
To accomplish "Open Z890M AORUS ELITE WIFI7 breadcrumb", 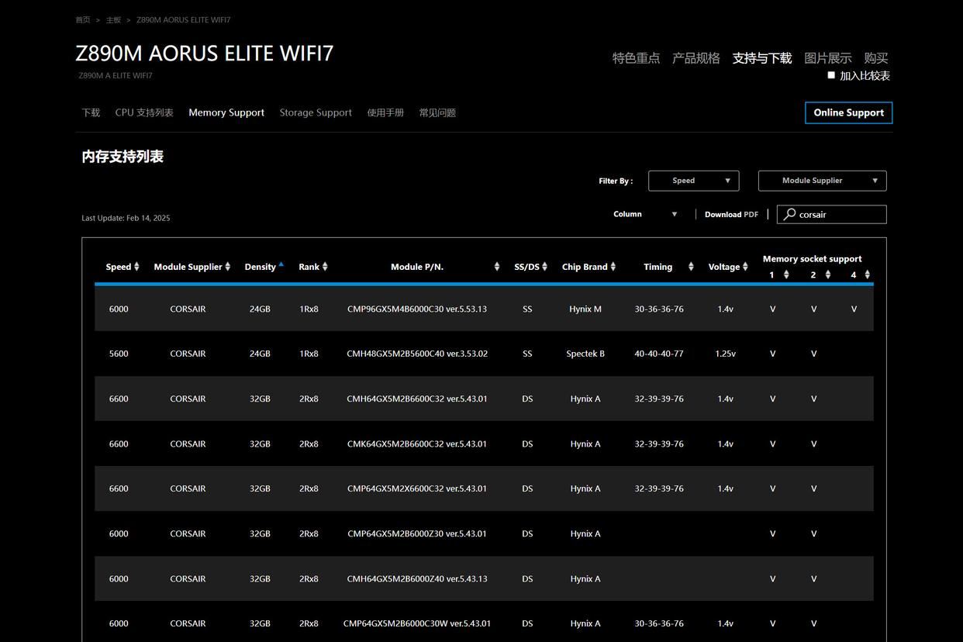I will click(x=183, y=19).
